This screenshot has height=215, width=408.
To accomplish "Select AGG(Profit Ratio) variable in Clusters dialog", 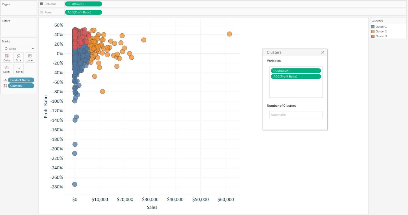I will (296, 76).
